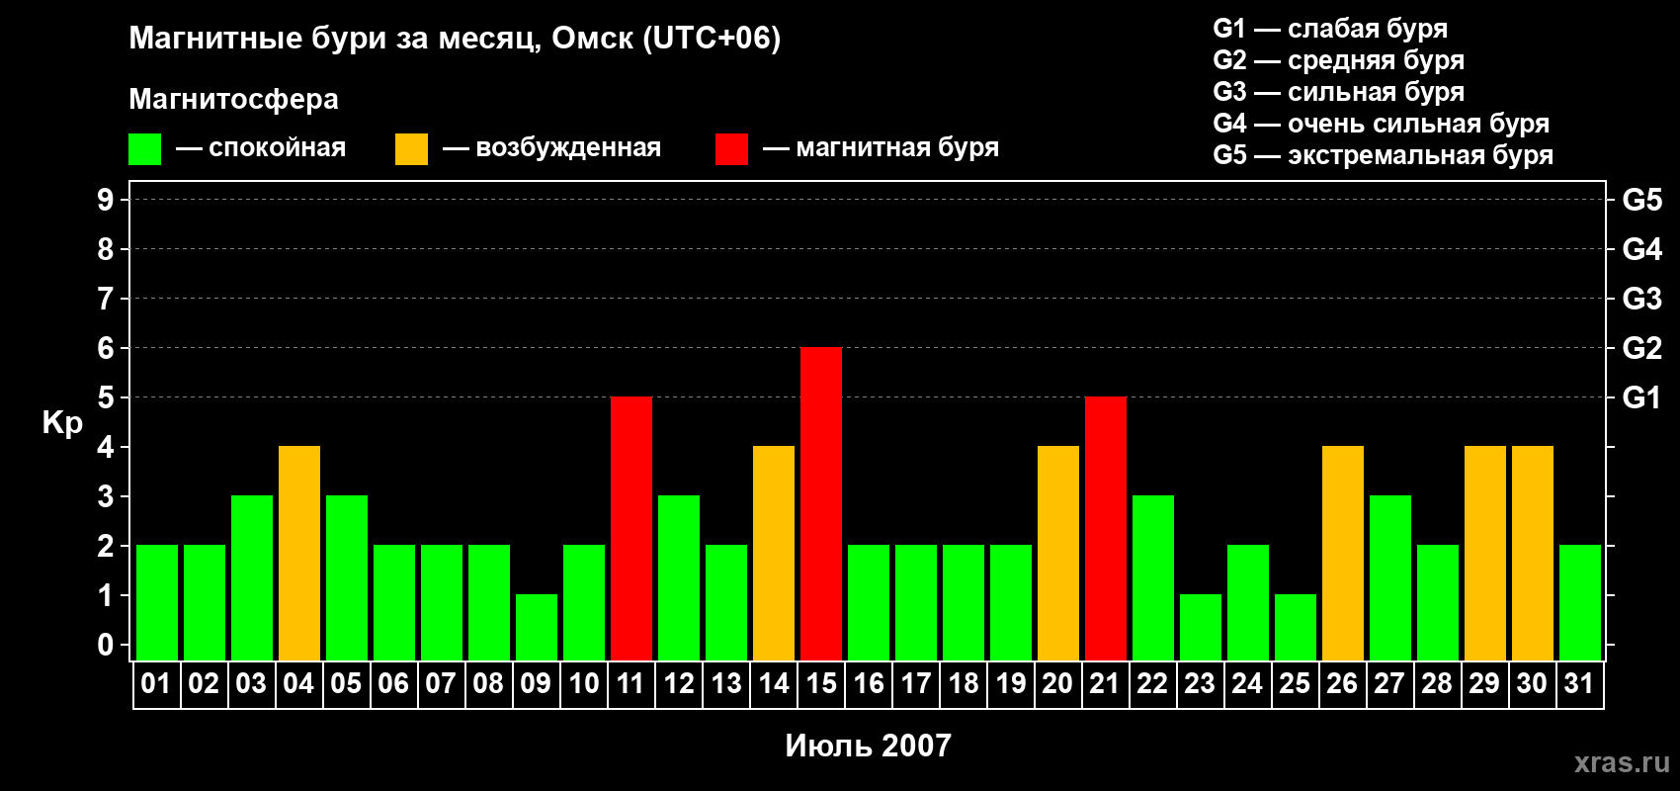Viewport: 1680px width, 791px height.
Task: Click date label 15 on the x-axis
Action: (x=820, y=684)
